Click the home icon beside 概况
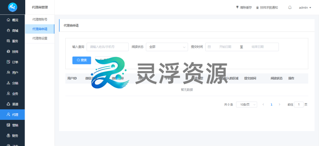 click(x=8, y=20)
